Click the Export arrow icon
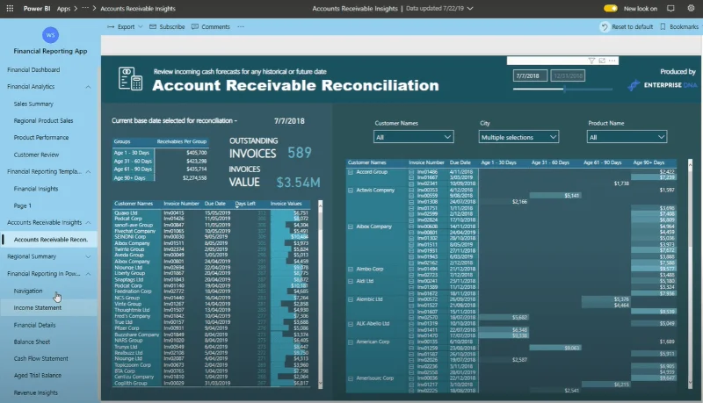703x403 pixels. 111,27
